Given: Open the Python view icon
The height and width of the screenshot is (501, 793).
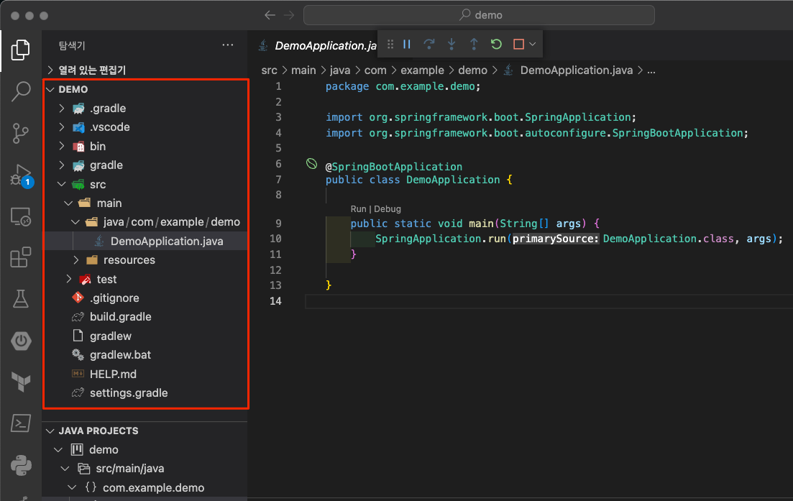Looking at the screenshot, I should click(20, 465).
